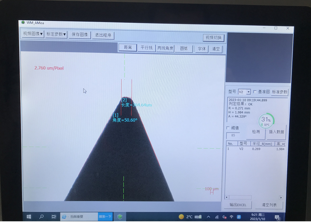The width and height of the screenshot is (311, 222).
Task: Click the 保存图像 button
Action: (80, 35)
